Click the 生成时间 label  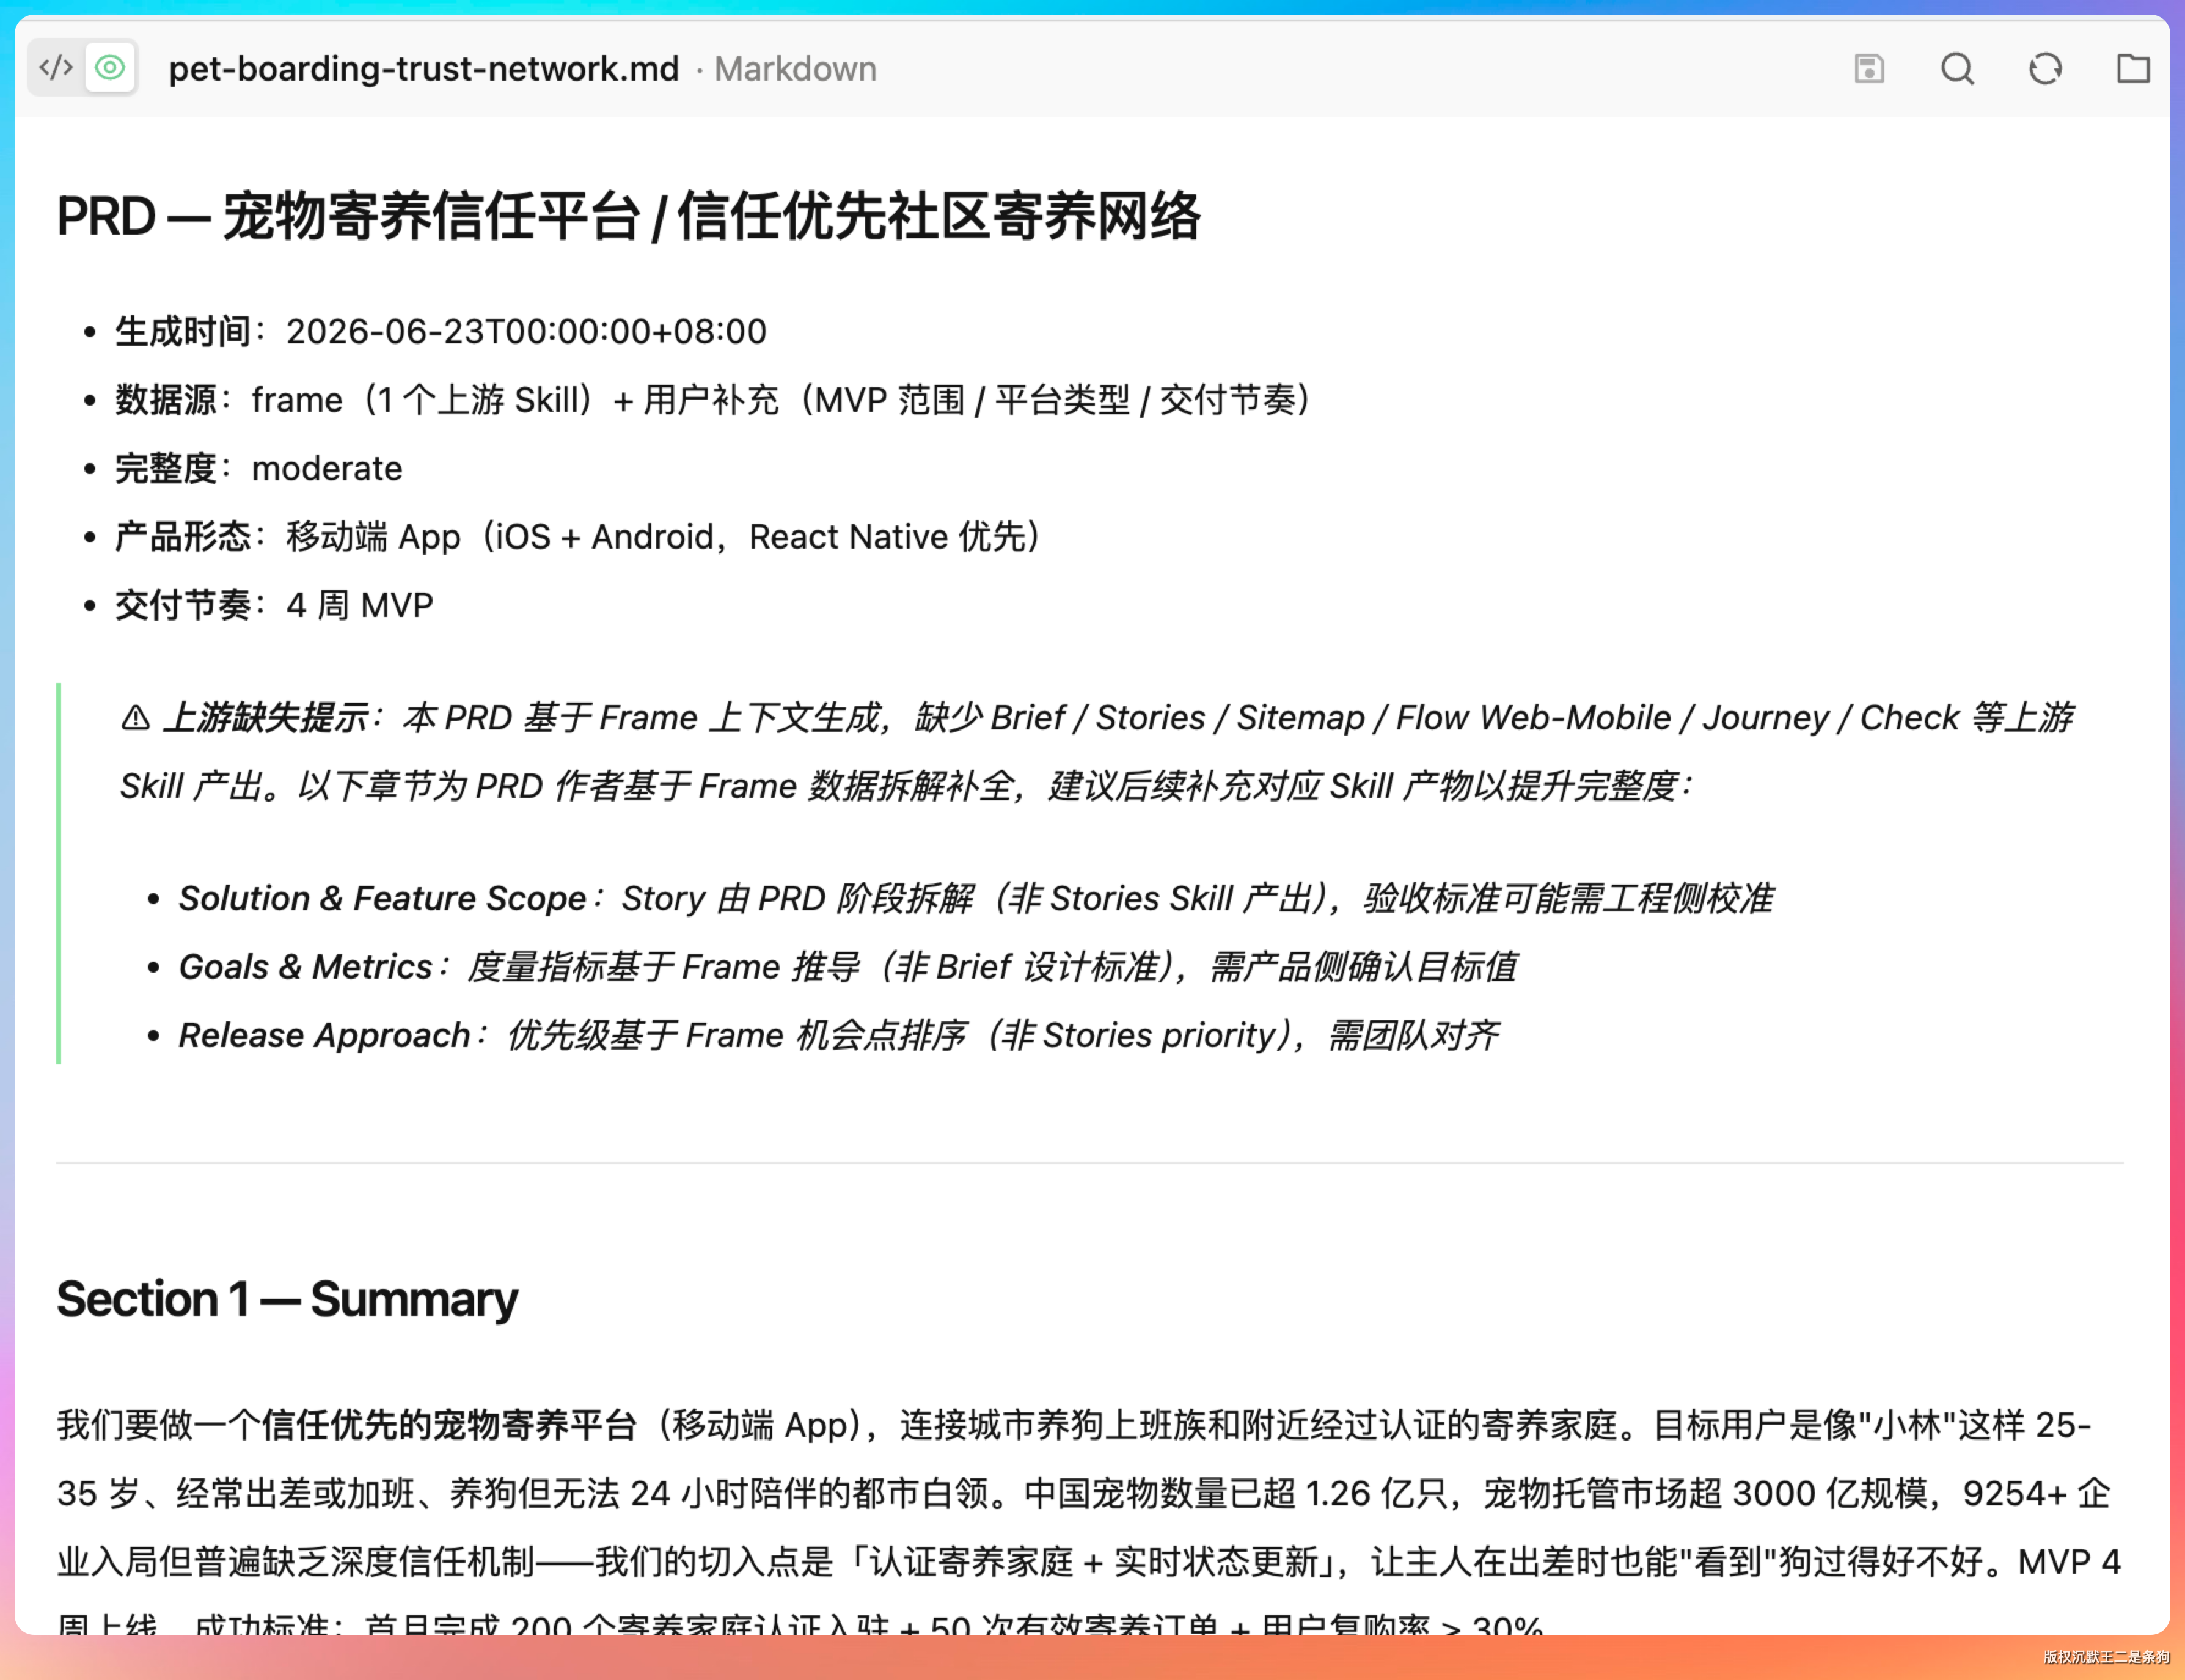point(183,331)
